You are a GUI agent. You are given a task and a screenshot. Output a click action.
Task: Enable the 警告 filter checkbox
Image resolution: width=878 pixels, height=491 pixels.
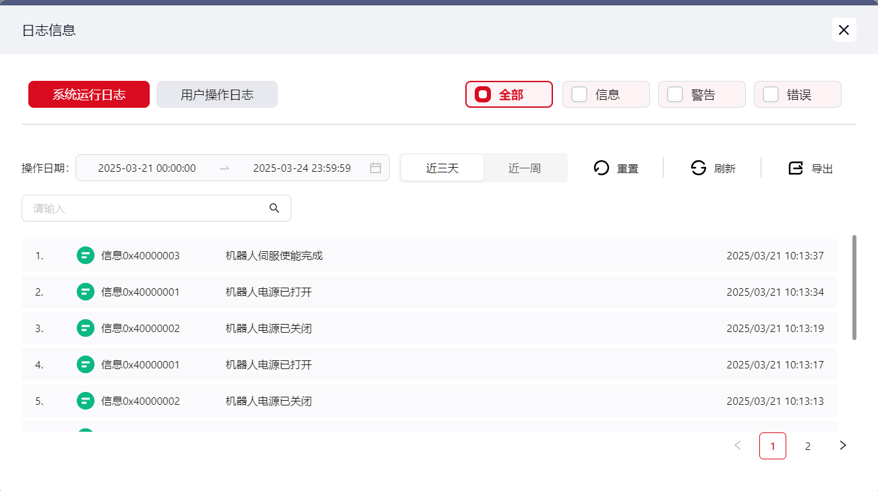675,94
